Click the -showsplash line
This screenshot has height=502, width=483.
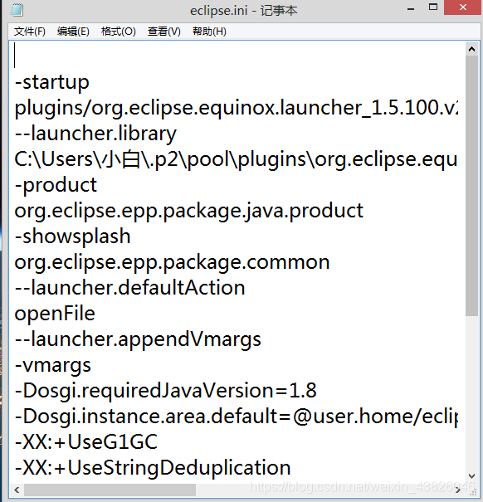73,236
